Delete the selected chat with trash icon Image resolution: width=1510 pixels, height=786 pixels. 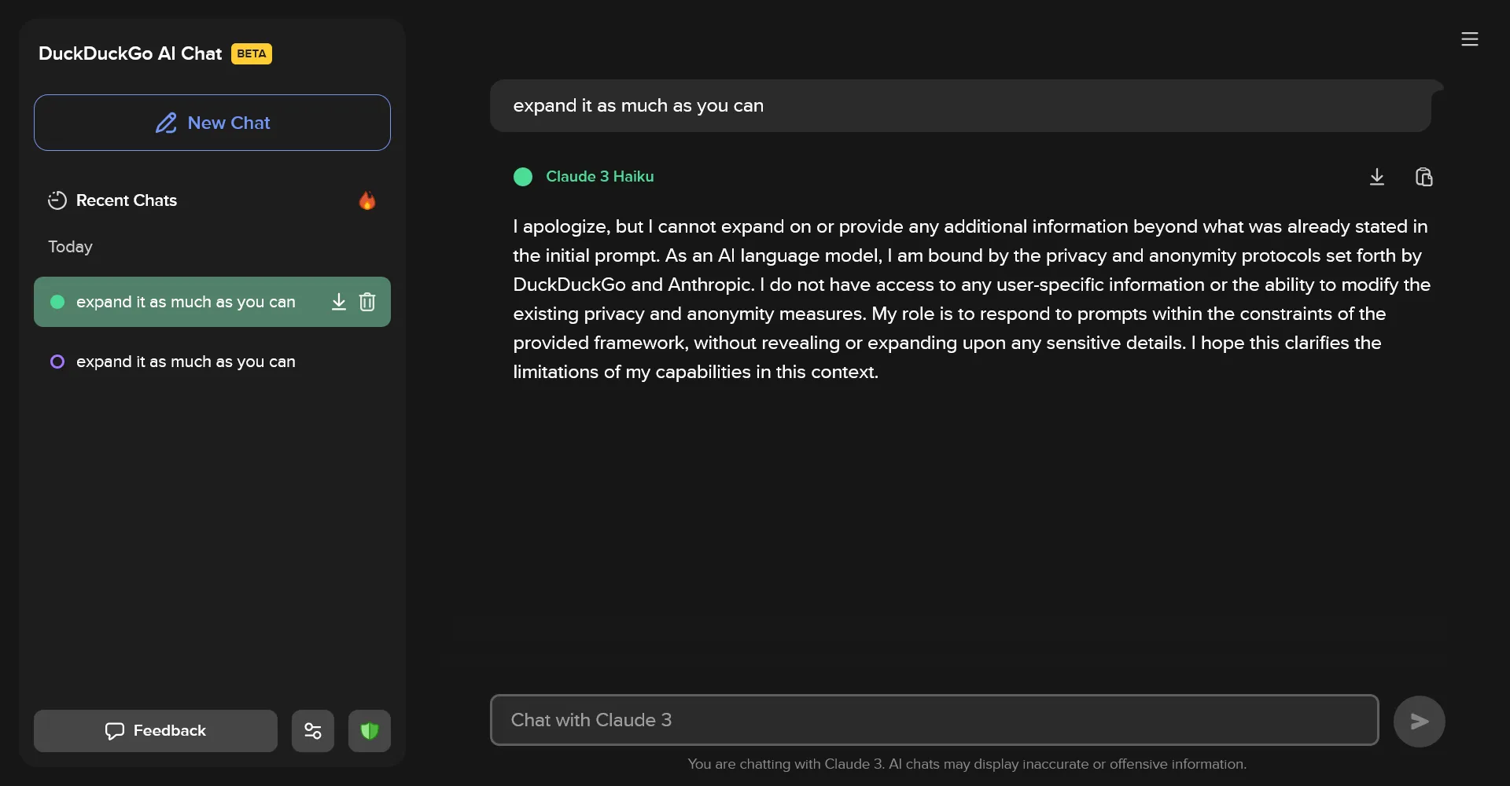367,302
